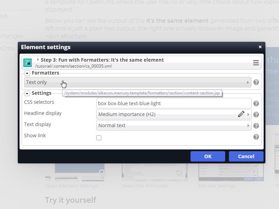Open the Text only formatter dropdown
This screenshot has width=279, height=209.
pos(137,83)
